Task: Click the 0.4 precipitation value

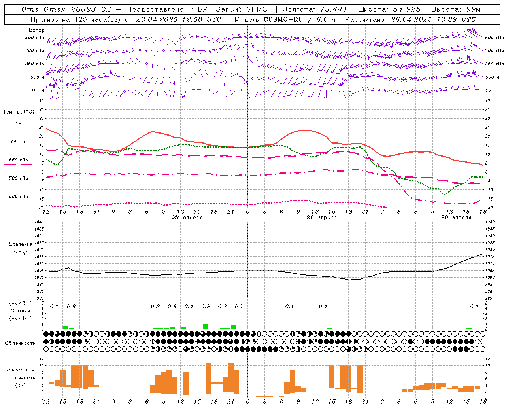Action: coord(189,306)
